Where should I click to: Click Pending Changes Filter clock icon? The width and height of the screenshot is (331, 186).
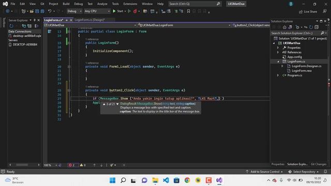[x=297, y=27]
